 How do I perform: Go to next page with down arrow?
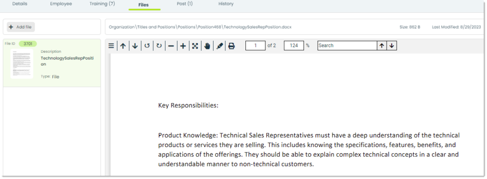point(135,46)
